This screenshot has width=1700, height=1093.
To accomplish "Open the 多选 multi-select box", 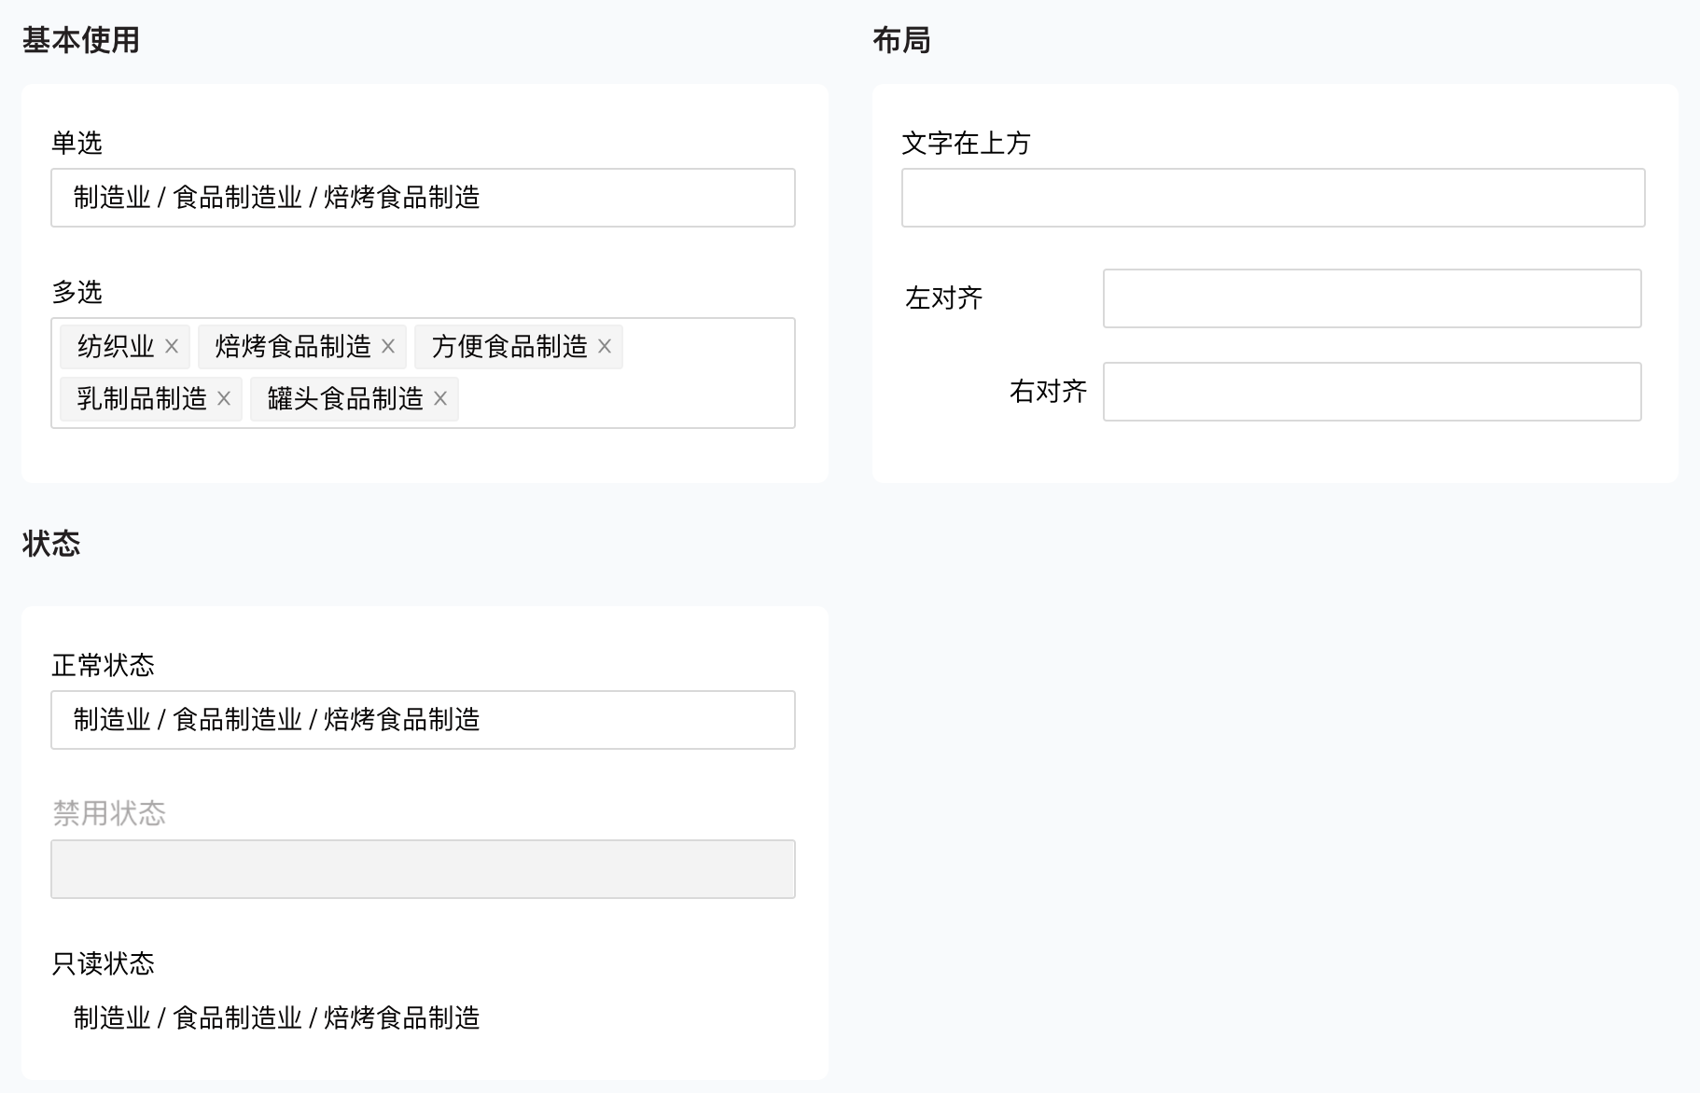I will 423,373.
